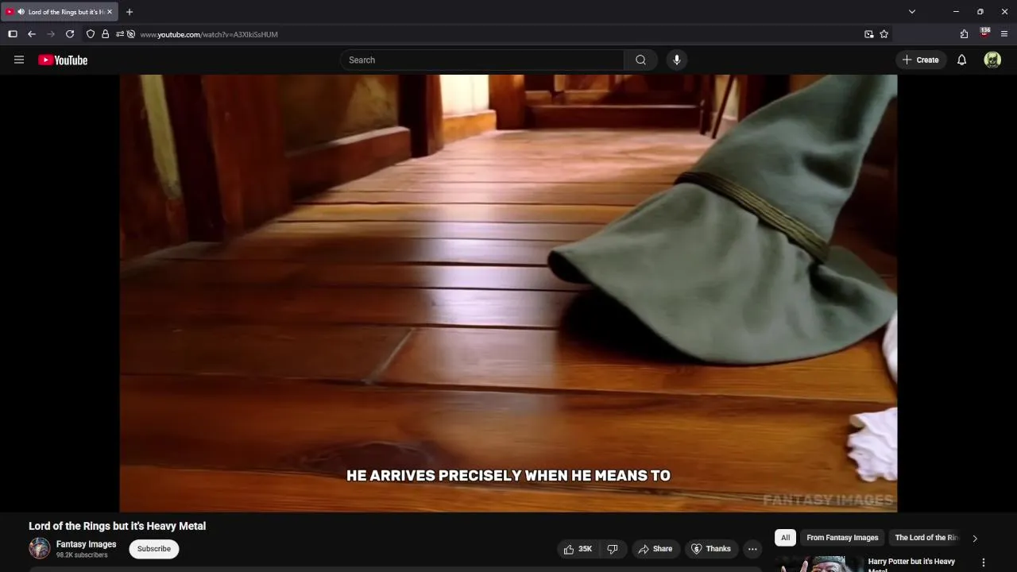Share this video
This screenshot has width=1017, height=572.
[655, 549]
